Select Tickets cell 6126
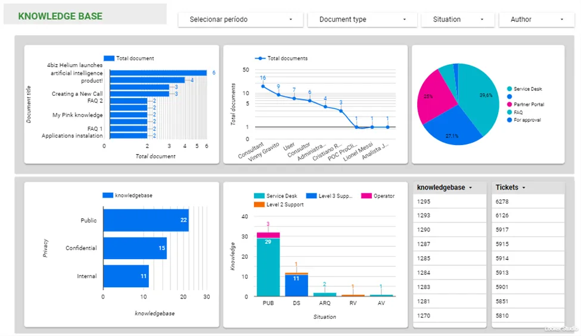581x336 pixels. (528, 215)
